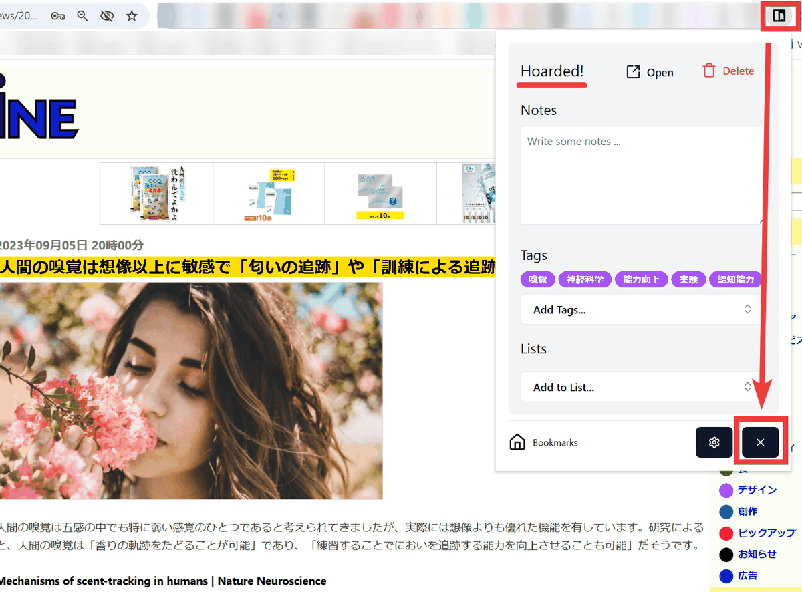Open the zoom magnifier icon in address bar
The width and height of the screenshot is (802, 592).
tap(82, 16)
